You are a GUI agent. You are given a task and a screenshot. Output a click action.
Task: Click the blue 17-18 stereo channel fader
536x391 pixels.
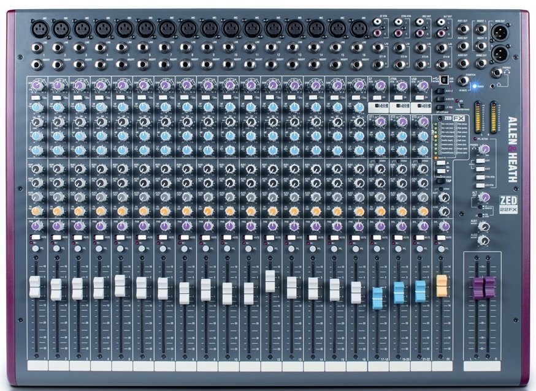(378, 298)
